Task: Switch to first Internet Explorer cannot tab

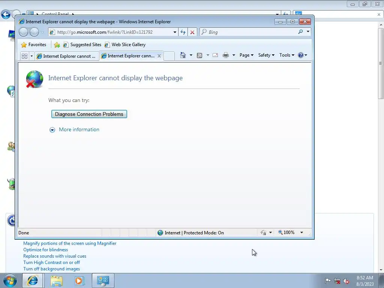Action: click(67, 56)
